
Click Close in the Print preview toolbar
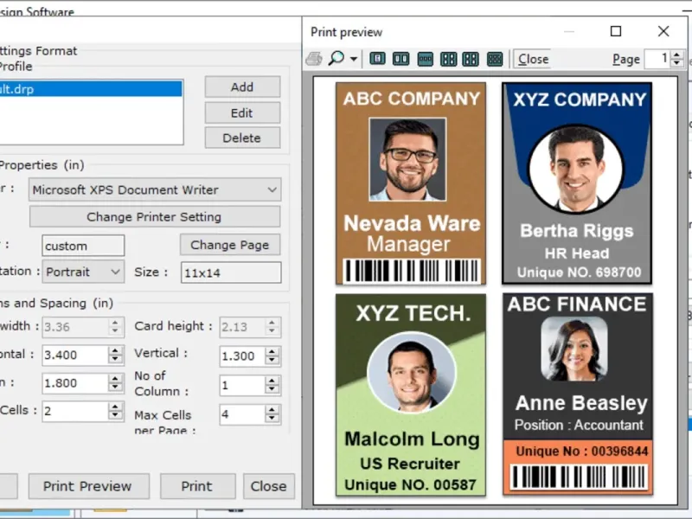(x=533, y=59)
